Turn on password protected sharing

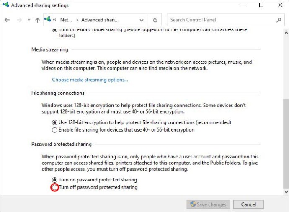coord(54,180)
